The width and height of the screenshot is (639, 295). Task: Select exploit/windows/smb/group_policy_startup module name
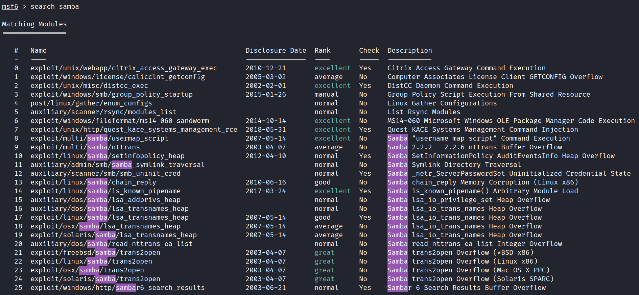click(112, 94)
